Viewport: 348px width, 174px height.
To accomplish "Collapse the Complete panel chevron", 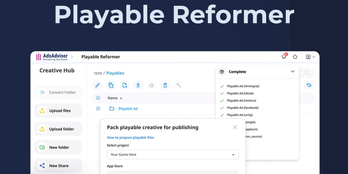I will tap(293, 71).
